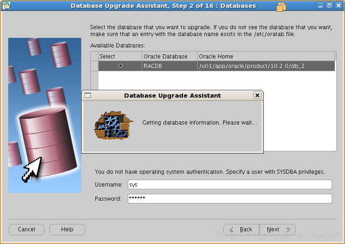
Task: Open the progress dialog's window menu icon
Action: point(88,95)
